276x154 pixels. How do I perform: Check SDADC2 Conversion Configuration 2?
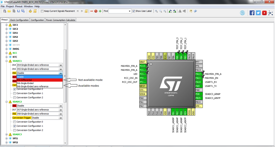pos(15,130)
